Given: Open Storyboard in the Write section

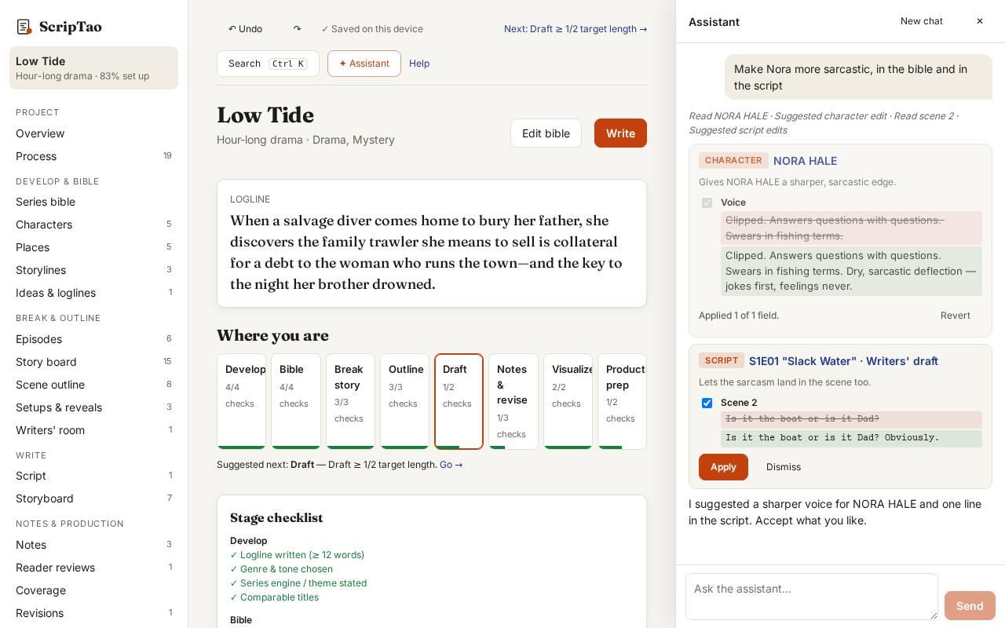Looking at the screenshot, I should [x=93, y=498].
